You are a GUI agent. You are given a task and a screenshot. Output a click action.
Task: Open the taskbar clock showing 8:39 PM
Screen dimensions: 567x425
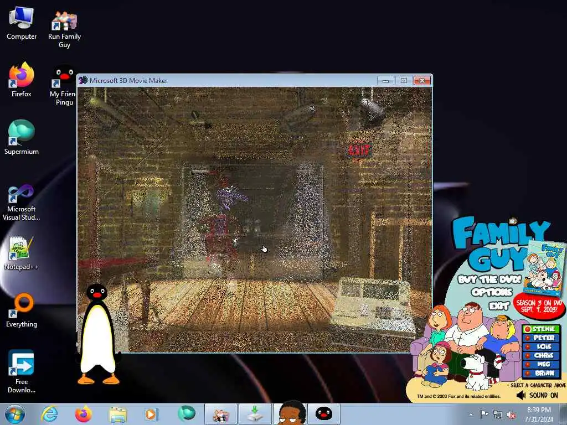539,414
